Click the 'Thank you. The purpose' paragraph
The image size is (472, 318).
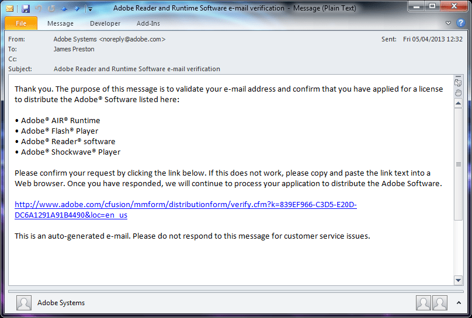(229, 94)
